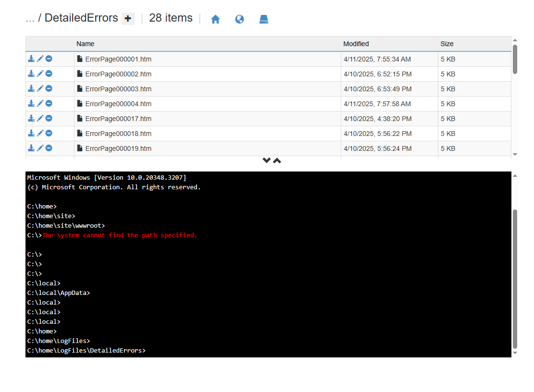Image resolution: width=534 pixels, height=392 pixels.
Task: Collapse file pane with down chevron
Action: tap(266, 160)
